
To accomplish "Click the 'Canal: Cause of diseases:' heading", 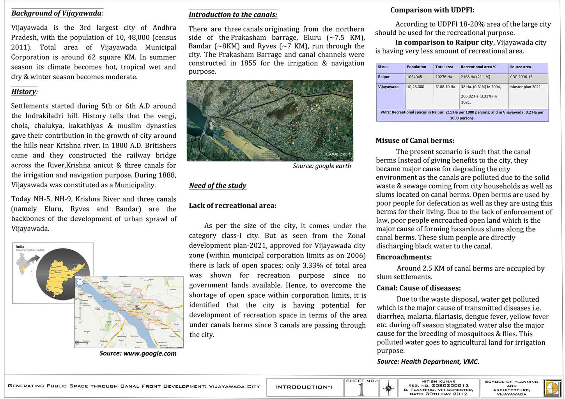I will click(418, 288).
